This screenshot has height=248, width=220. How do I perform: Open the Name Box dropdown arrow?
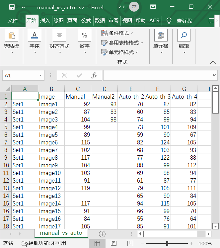[x=40, y=75]
